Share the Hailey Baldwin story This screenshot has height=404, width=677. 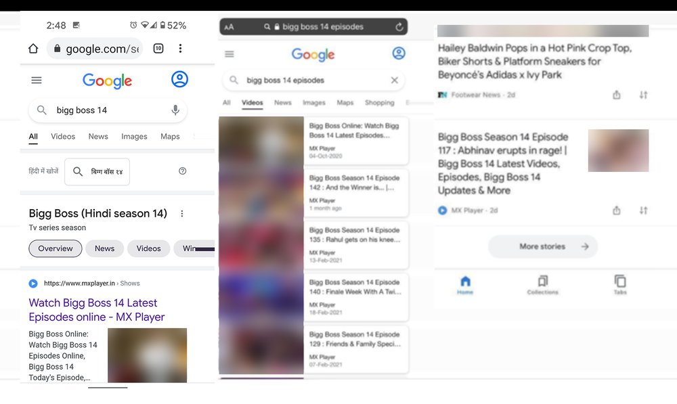coord(617,95)
